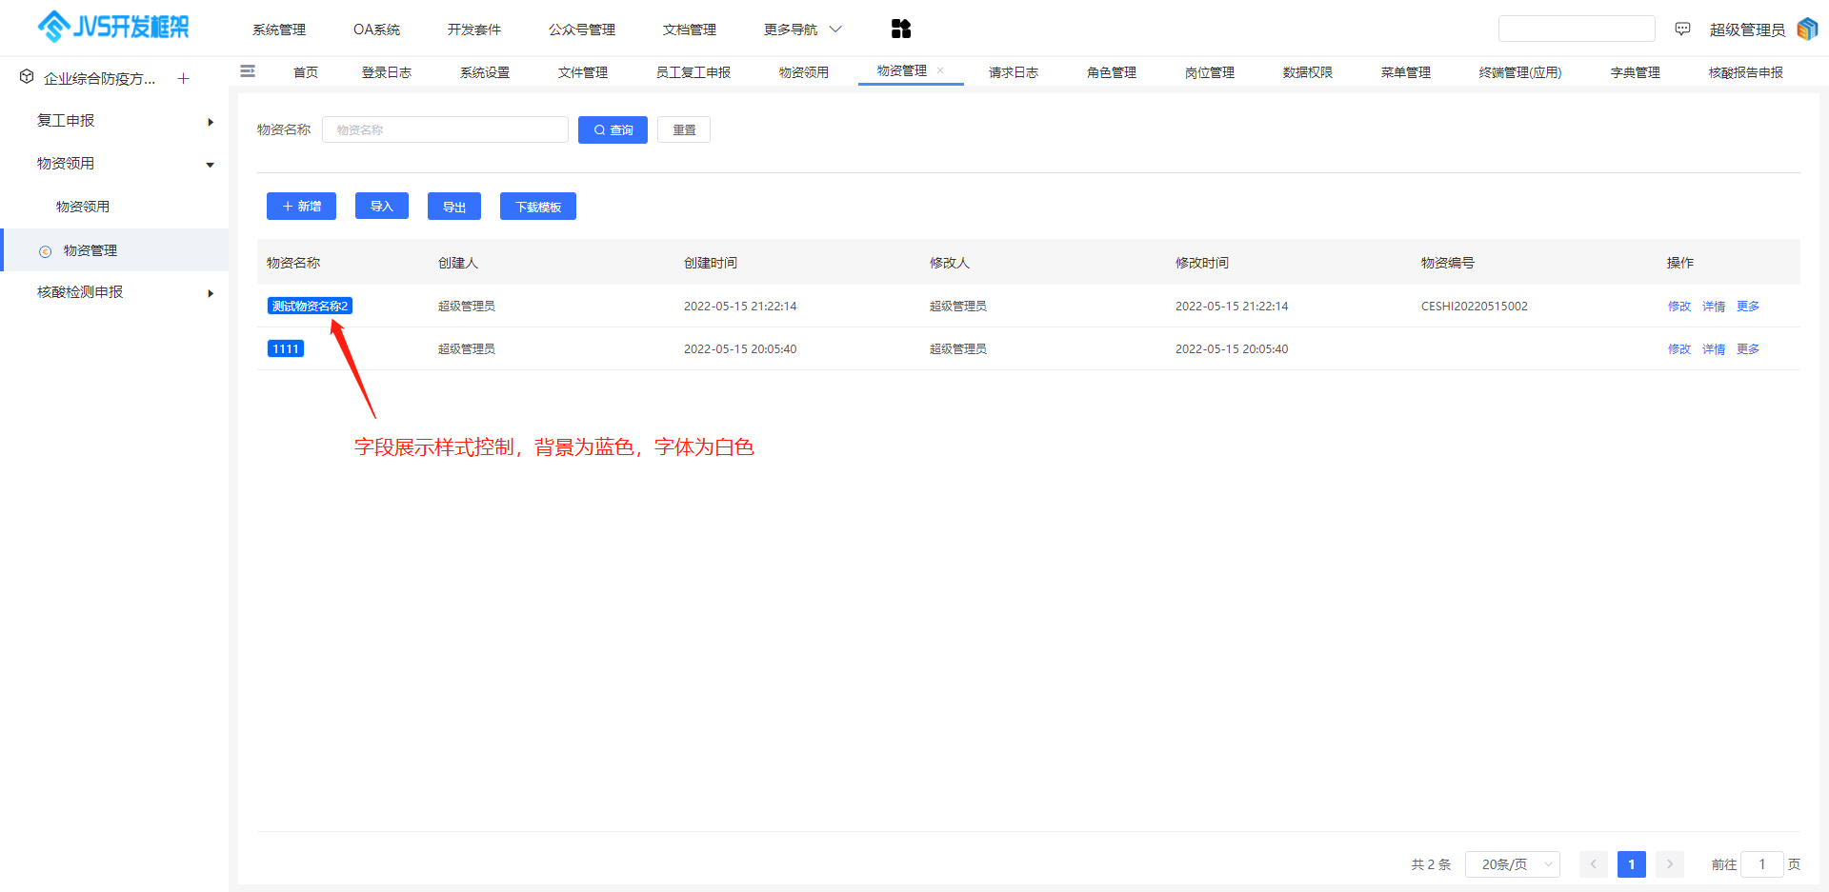Collapse the 物资领用 sidebar menu
Image resolution: width=1829 pixels, height=892 pixels.
pyautogui.click(x=210, y=164)
